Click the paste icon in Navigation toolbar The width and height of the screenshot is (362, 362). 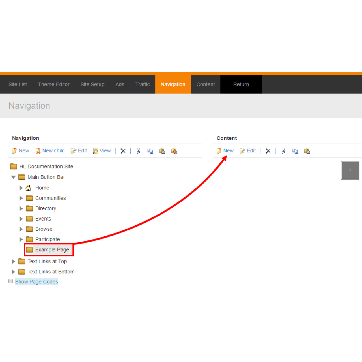162,151
